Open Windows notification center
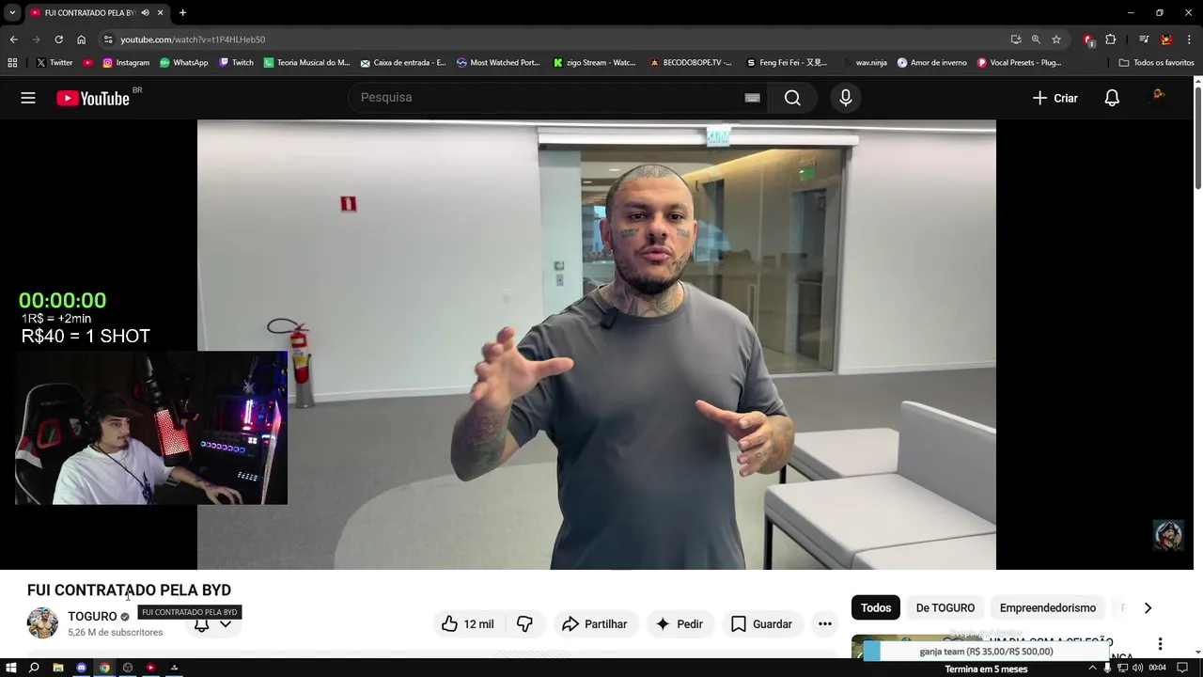Screen dimensions: 1203x677 pos(1182,668)
